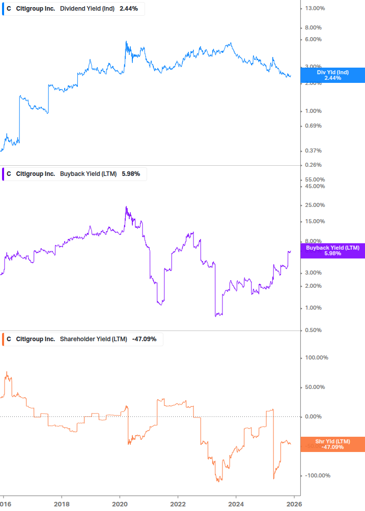Click the 100.00% label on the shareholder yield axis
Image resolution: width=365 pixels, height=511 pixels.
tap(317, 358)
